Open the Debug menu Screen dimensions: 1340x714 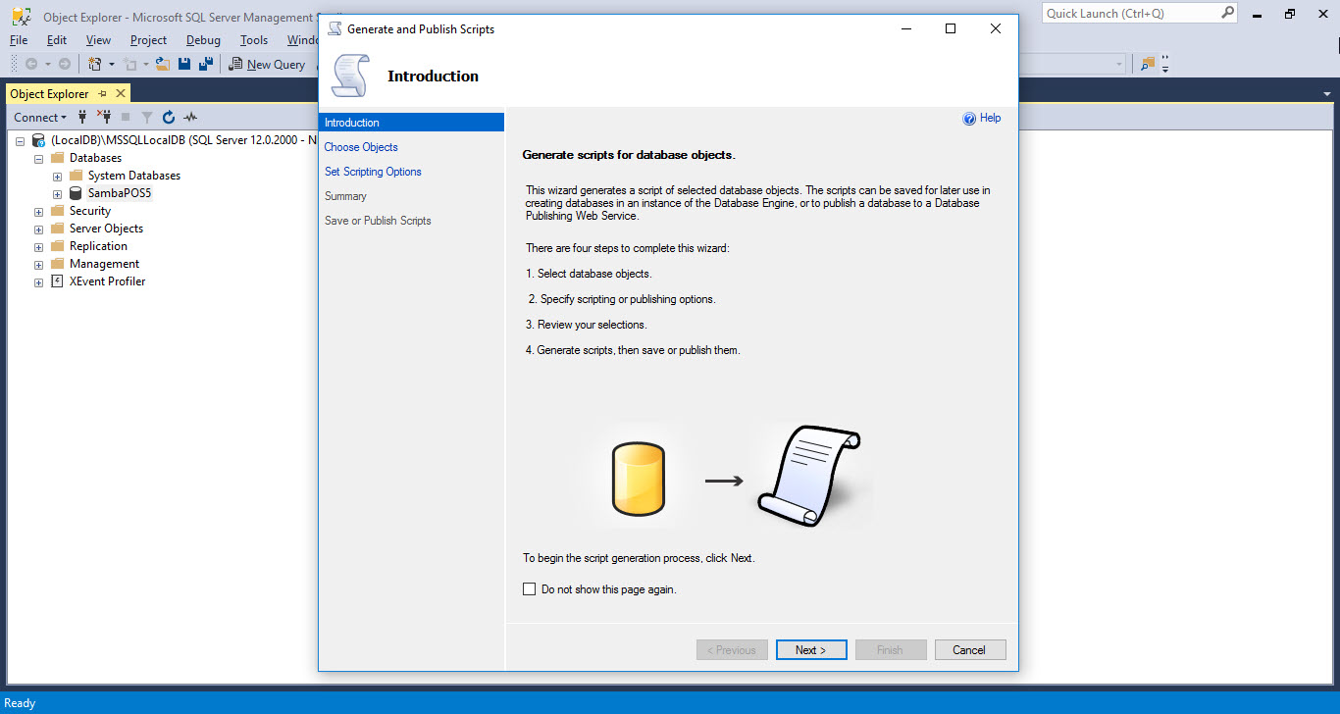point(203,40)
